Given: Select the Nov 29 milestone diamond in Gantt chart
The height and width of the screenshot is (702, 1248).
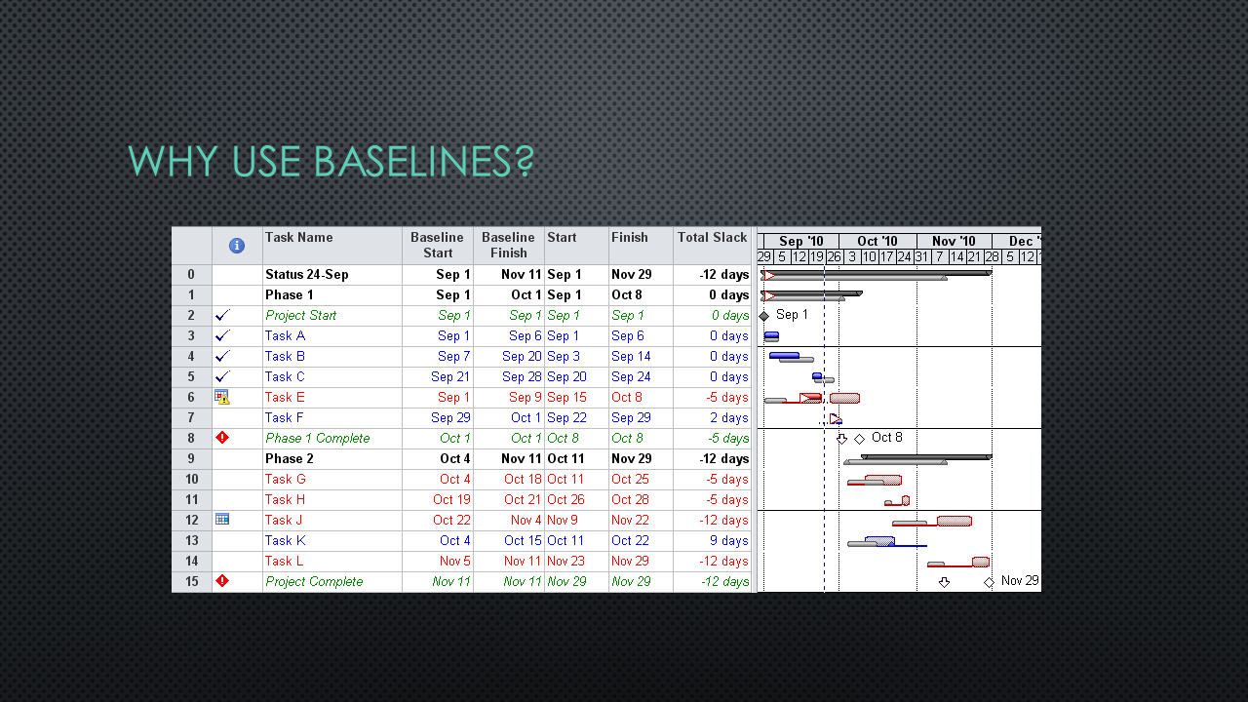Looking at the screenshot, I should [989, 582].
